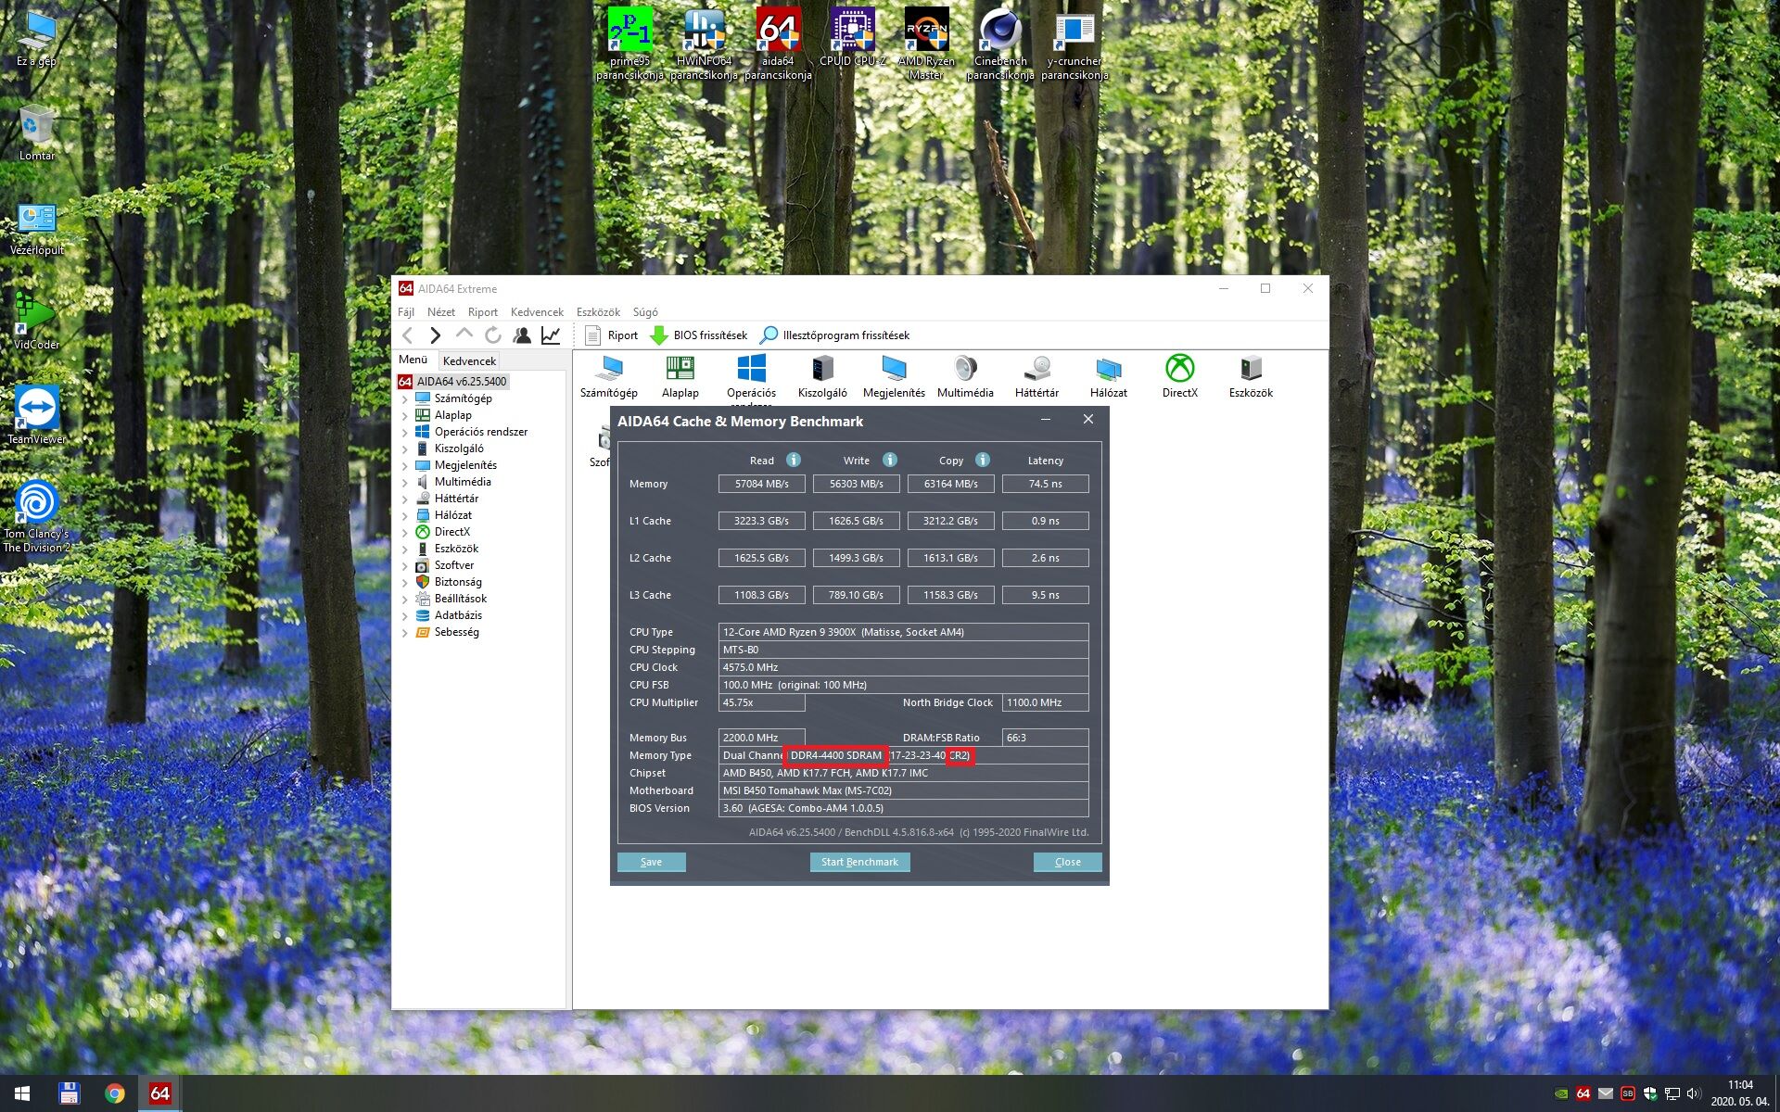Open the Multimédia category icon
The height and width of the screenshot is (1112, 1780).
[965, 377]
